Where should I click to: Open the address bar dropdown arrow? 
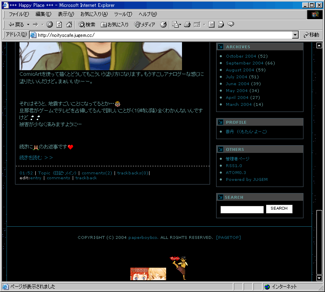pyautogui.click(x=295, y=35)
